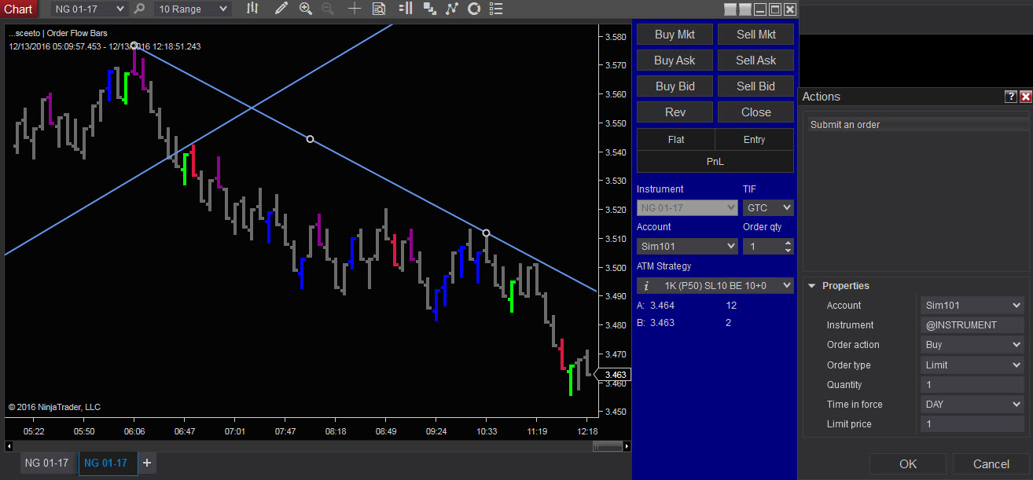Click the ask price 3.464 row
Image resolution: width=1033 pixels, height=480 pixels.
(686, 306)
